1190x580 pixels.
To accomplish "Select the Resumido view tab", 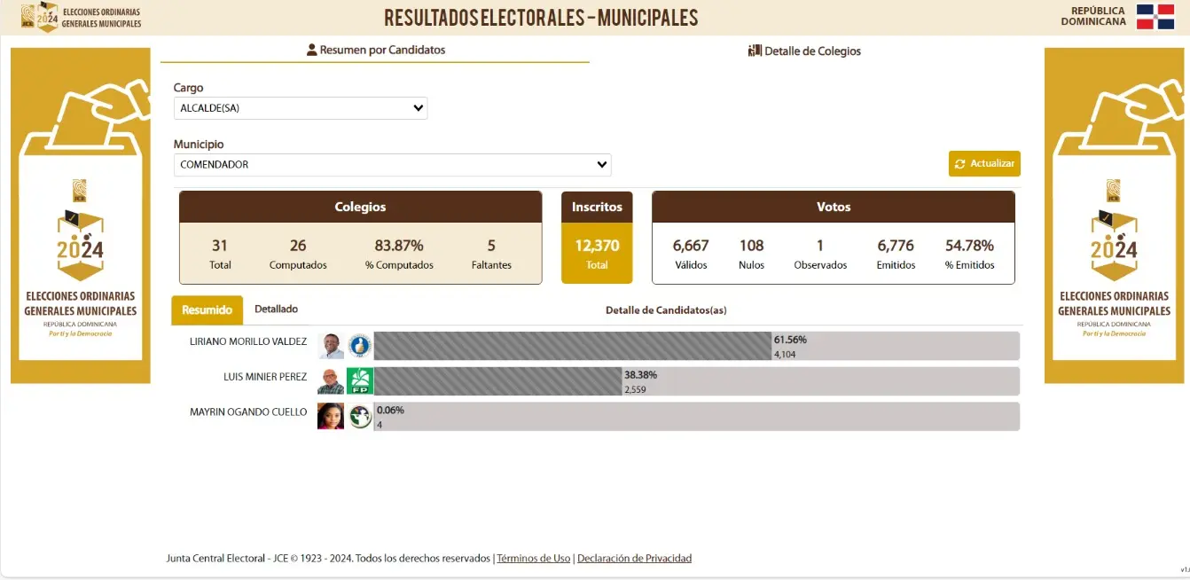I will coord(207,310).
